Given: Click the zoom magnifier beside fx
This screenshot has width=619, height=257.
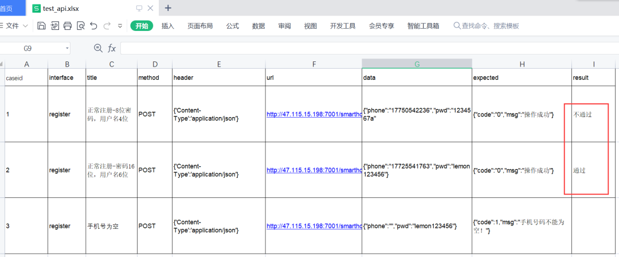Looking at the screenshot, I should 98,48.
